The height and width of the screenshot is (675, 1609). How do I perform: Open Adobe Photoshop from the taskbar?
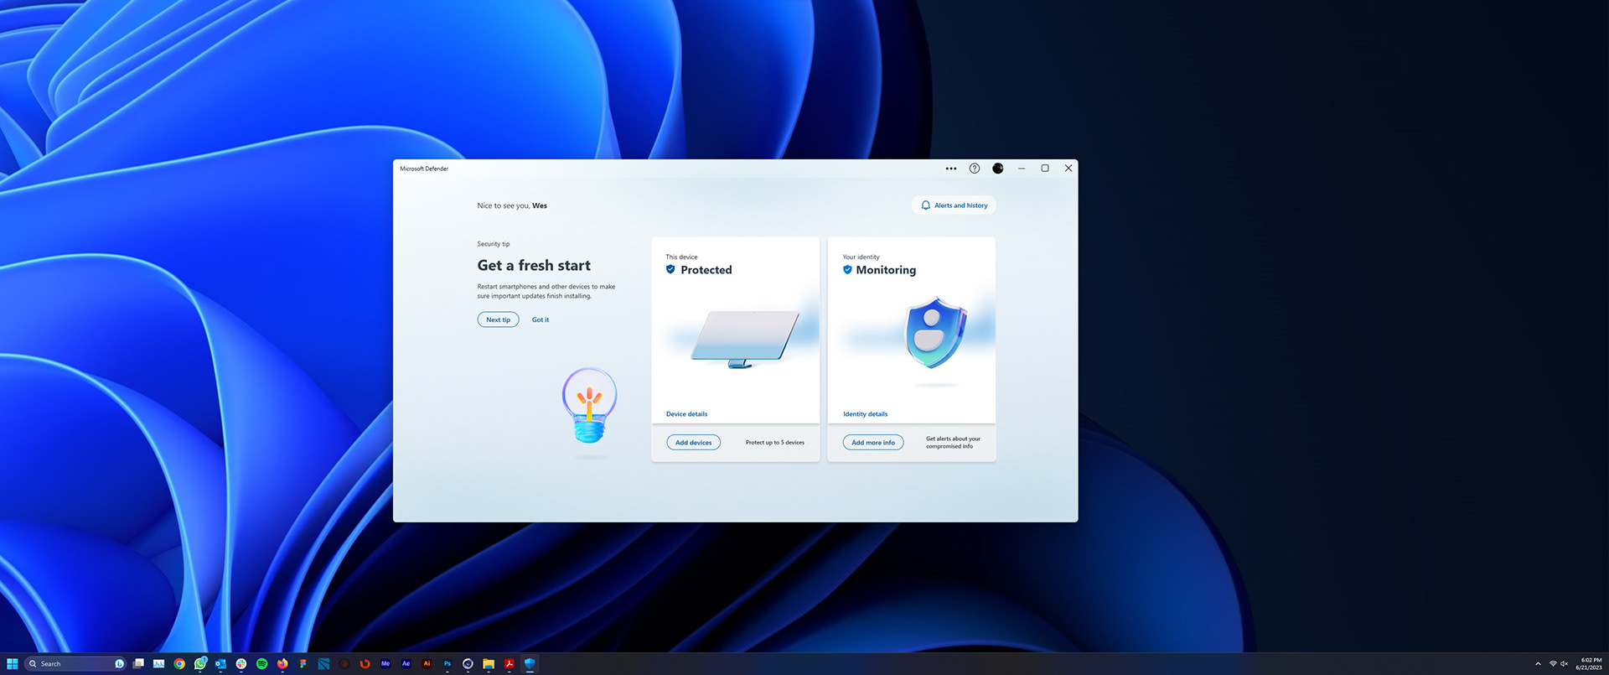pyautogui.click(x=447, y=663)
